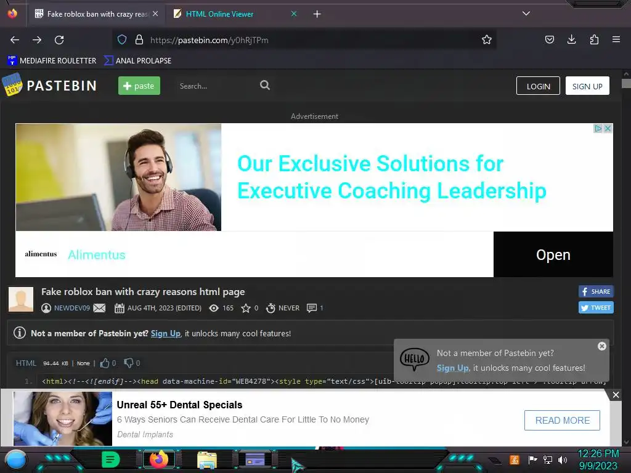Click the LOGIN button
Screen dimensions: 631x473
click(x=538, y=86)
